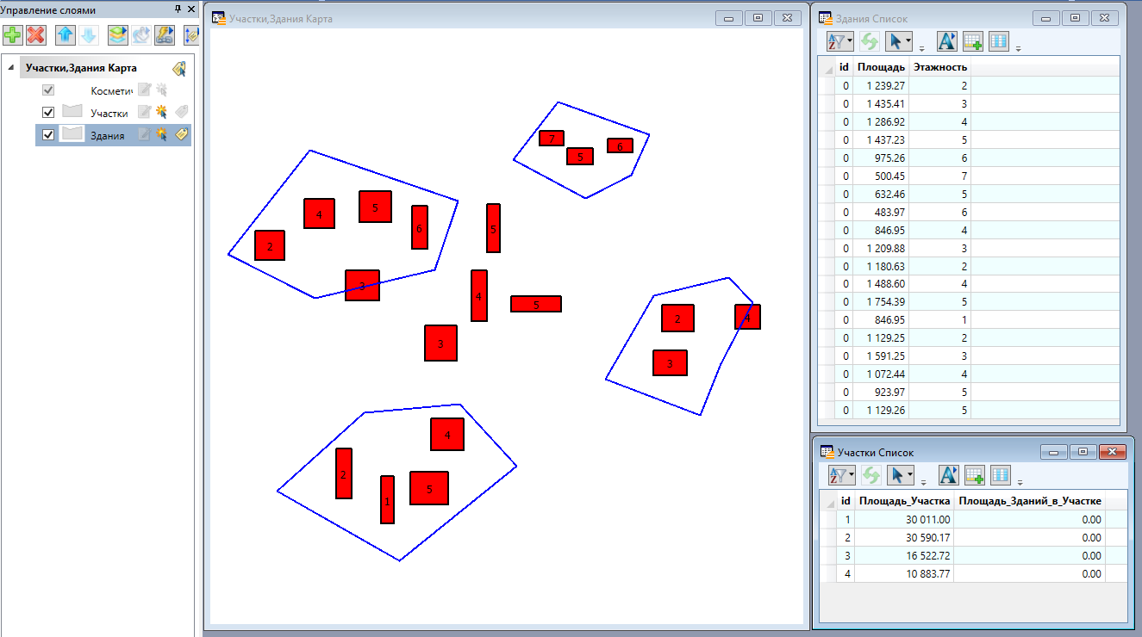
Task: Select the Здания layer name in the list
Action: click(x=108, y=135)
